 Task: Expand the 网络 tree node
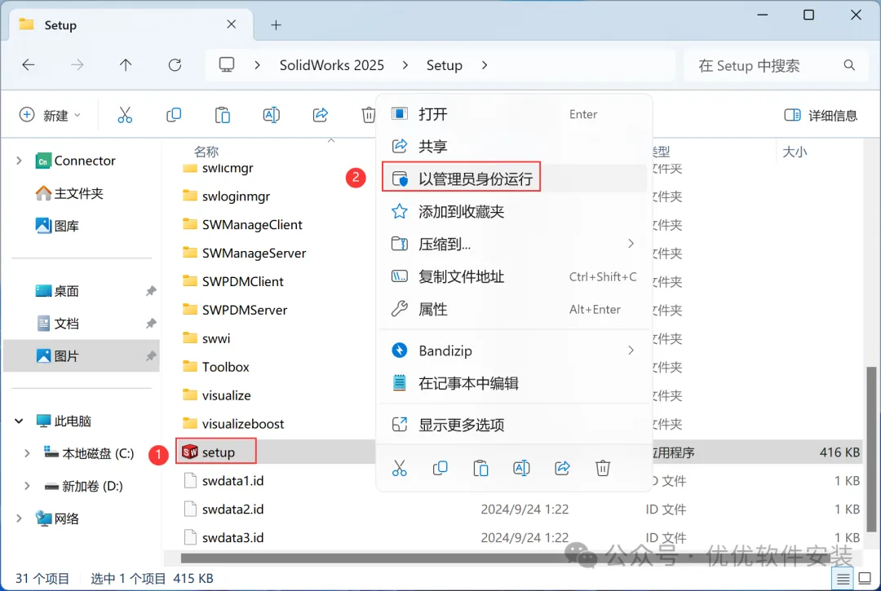pyautogui.click(x=19, y=518)
